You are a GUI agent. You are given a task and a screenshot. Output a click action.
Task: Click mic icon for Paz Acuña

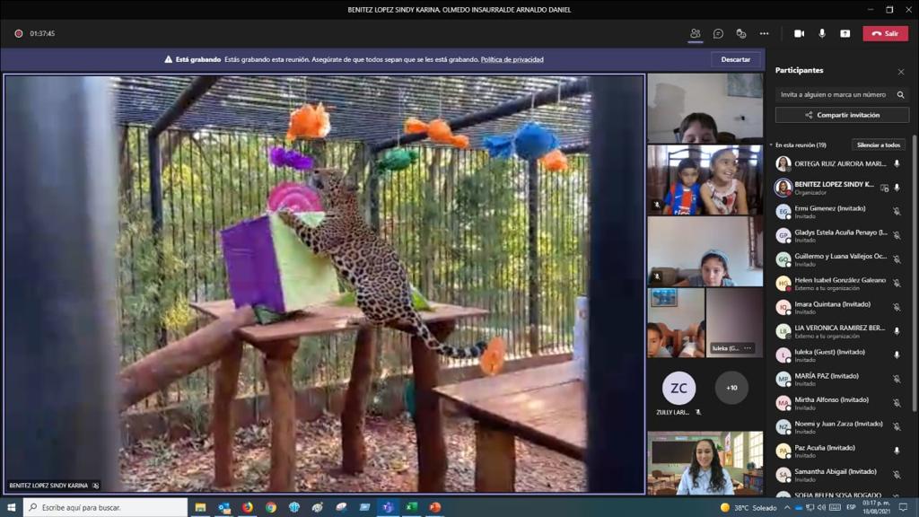click(x=897, y=451)
